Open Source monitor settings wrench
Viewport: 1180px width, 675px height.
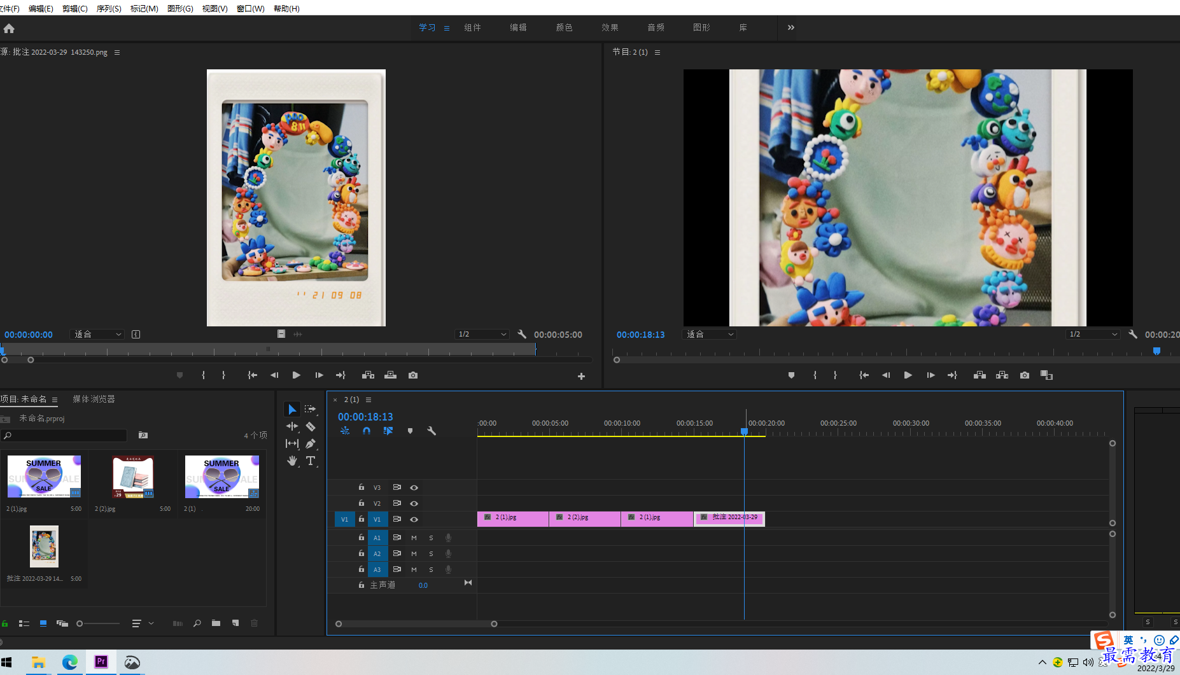click(522, 334)
